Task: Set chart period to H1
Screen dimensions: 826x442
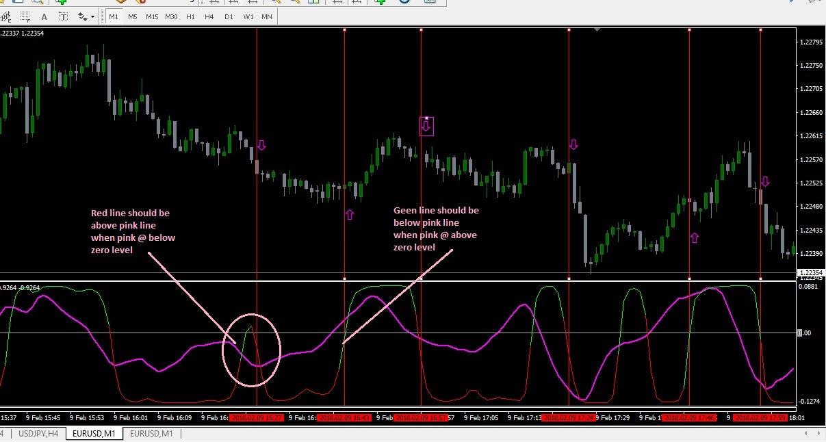Action: (x=190, y=16)
